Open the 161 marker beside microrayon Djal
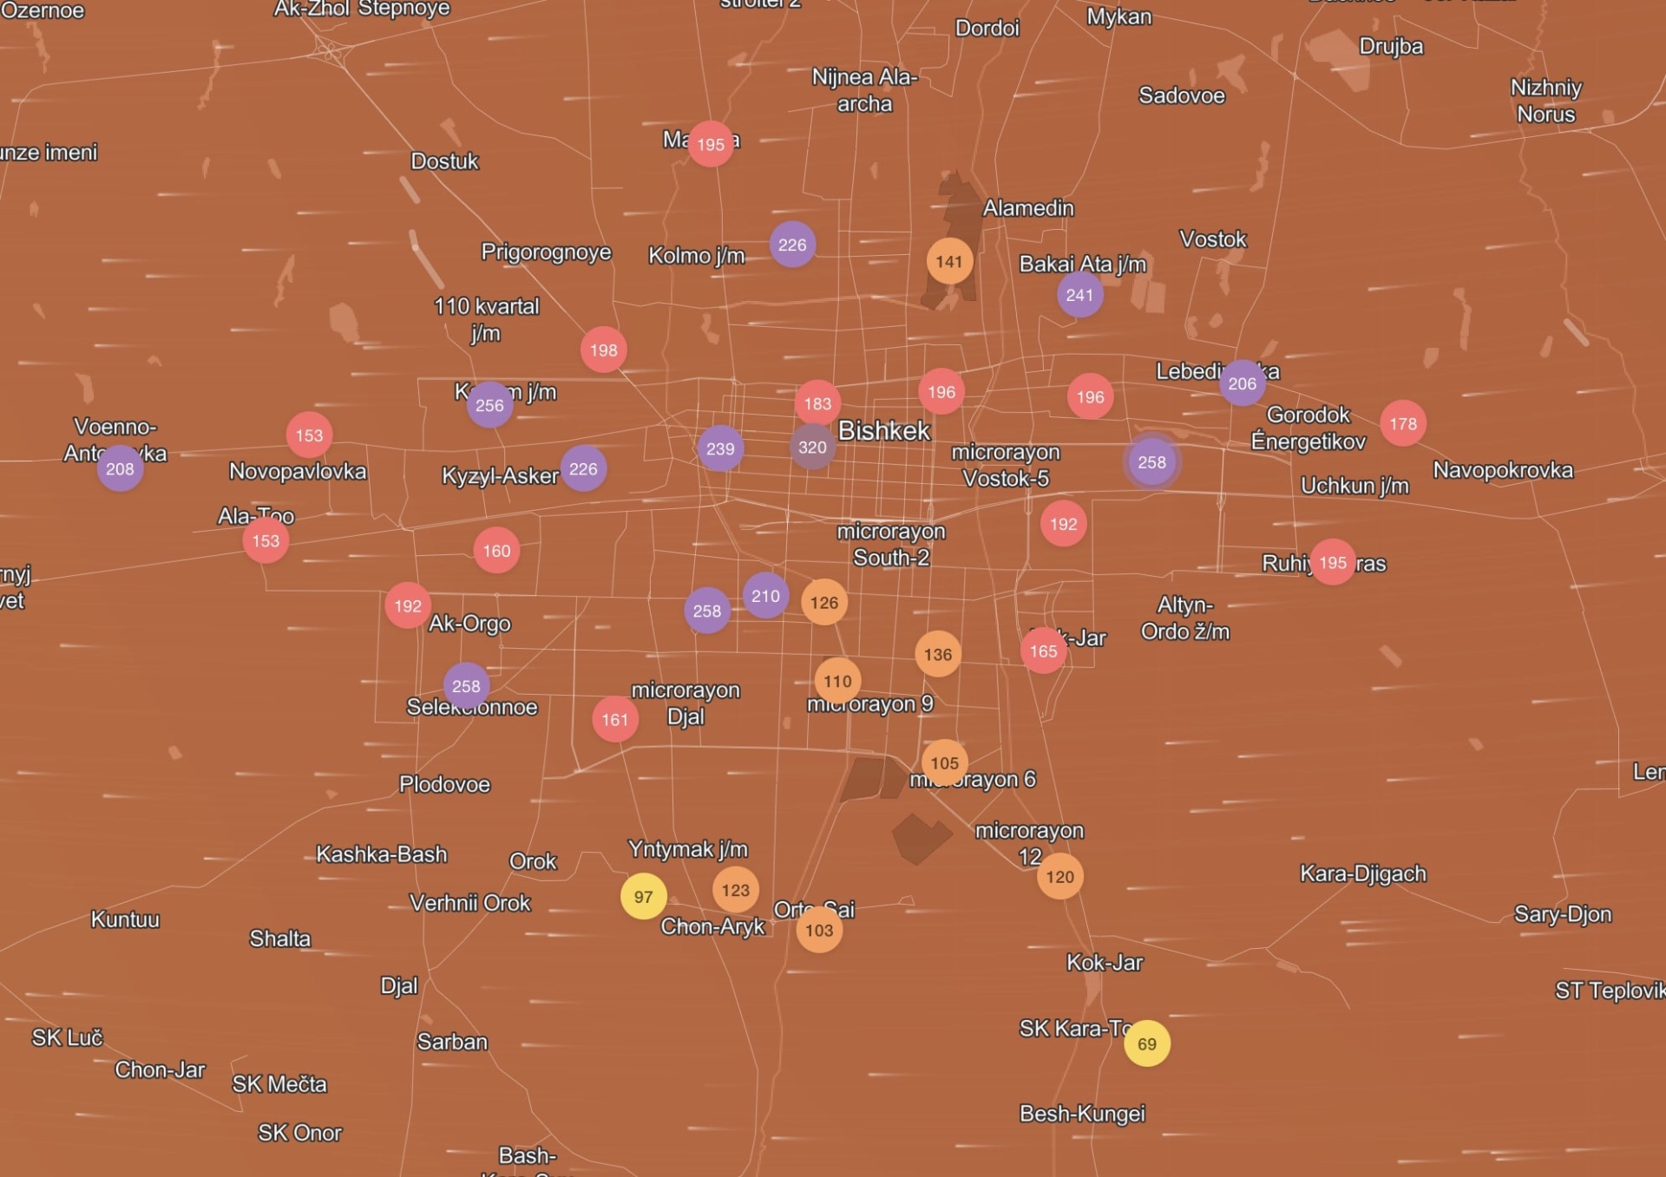 614,719
